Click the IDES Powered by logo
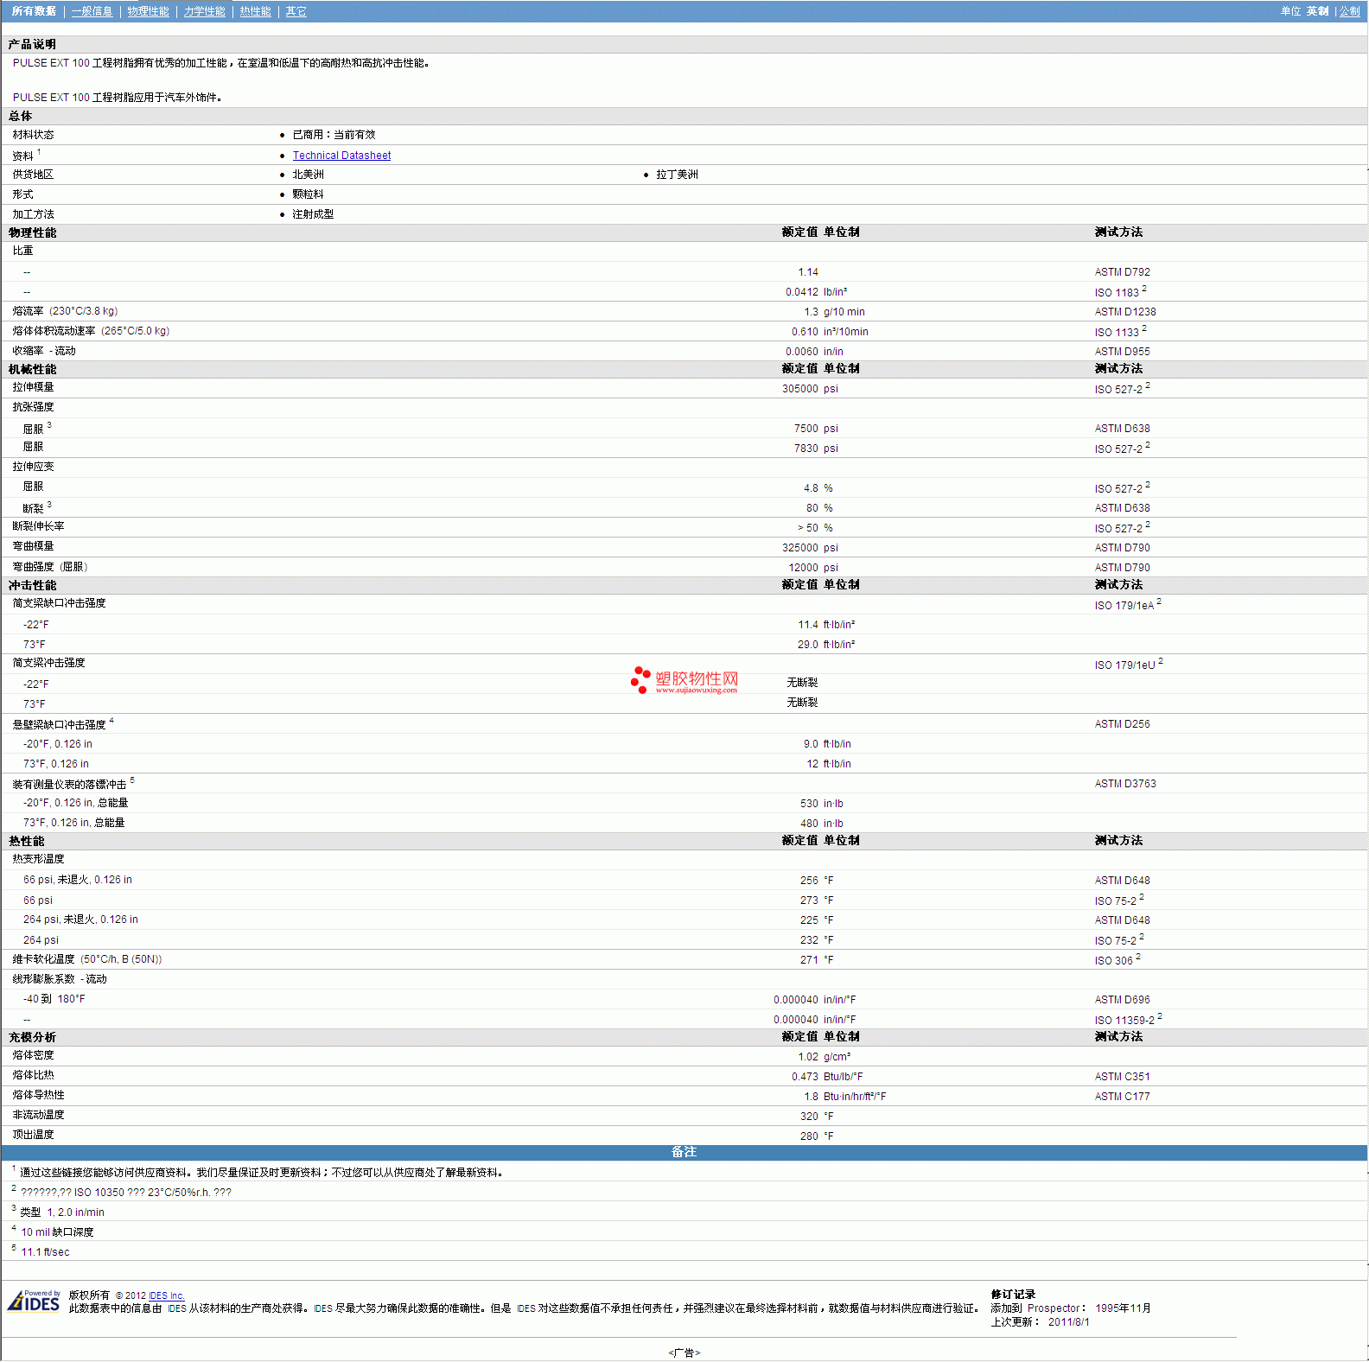 click(35, 1301)
